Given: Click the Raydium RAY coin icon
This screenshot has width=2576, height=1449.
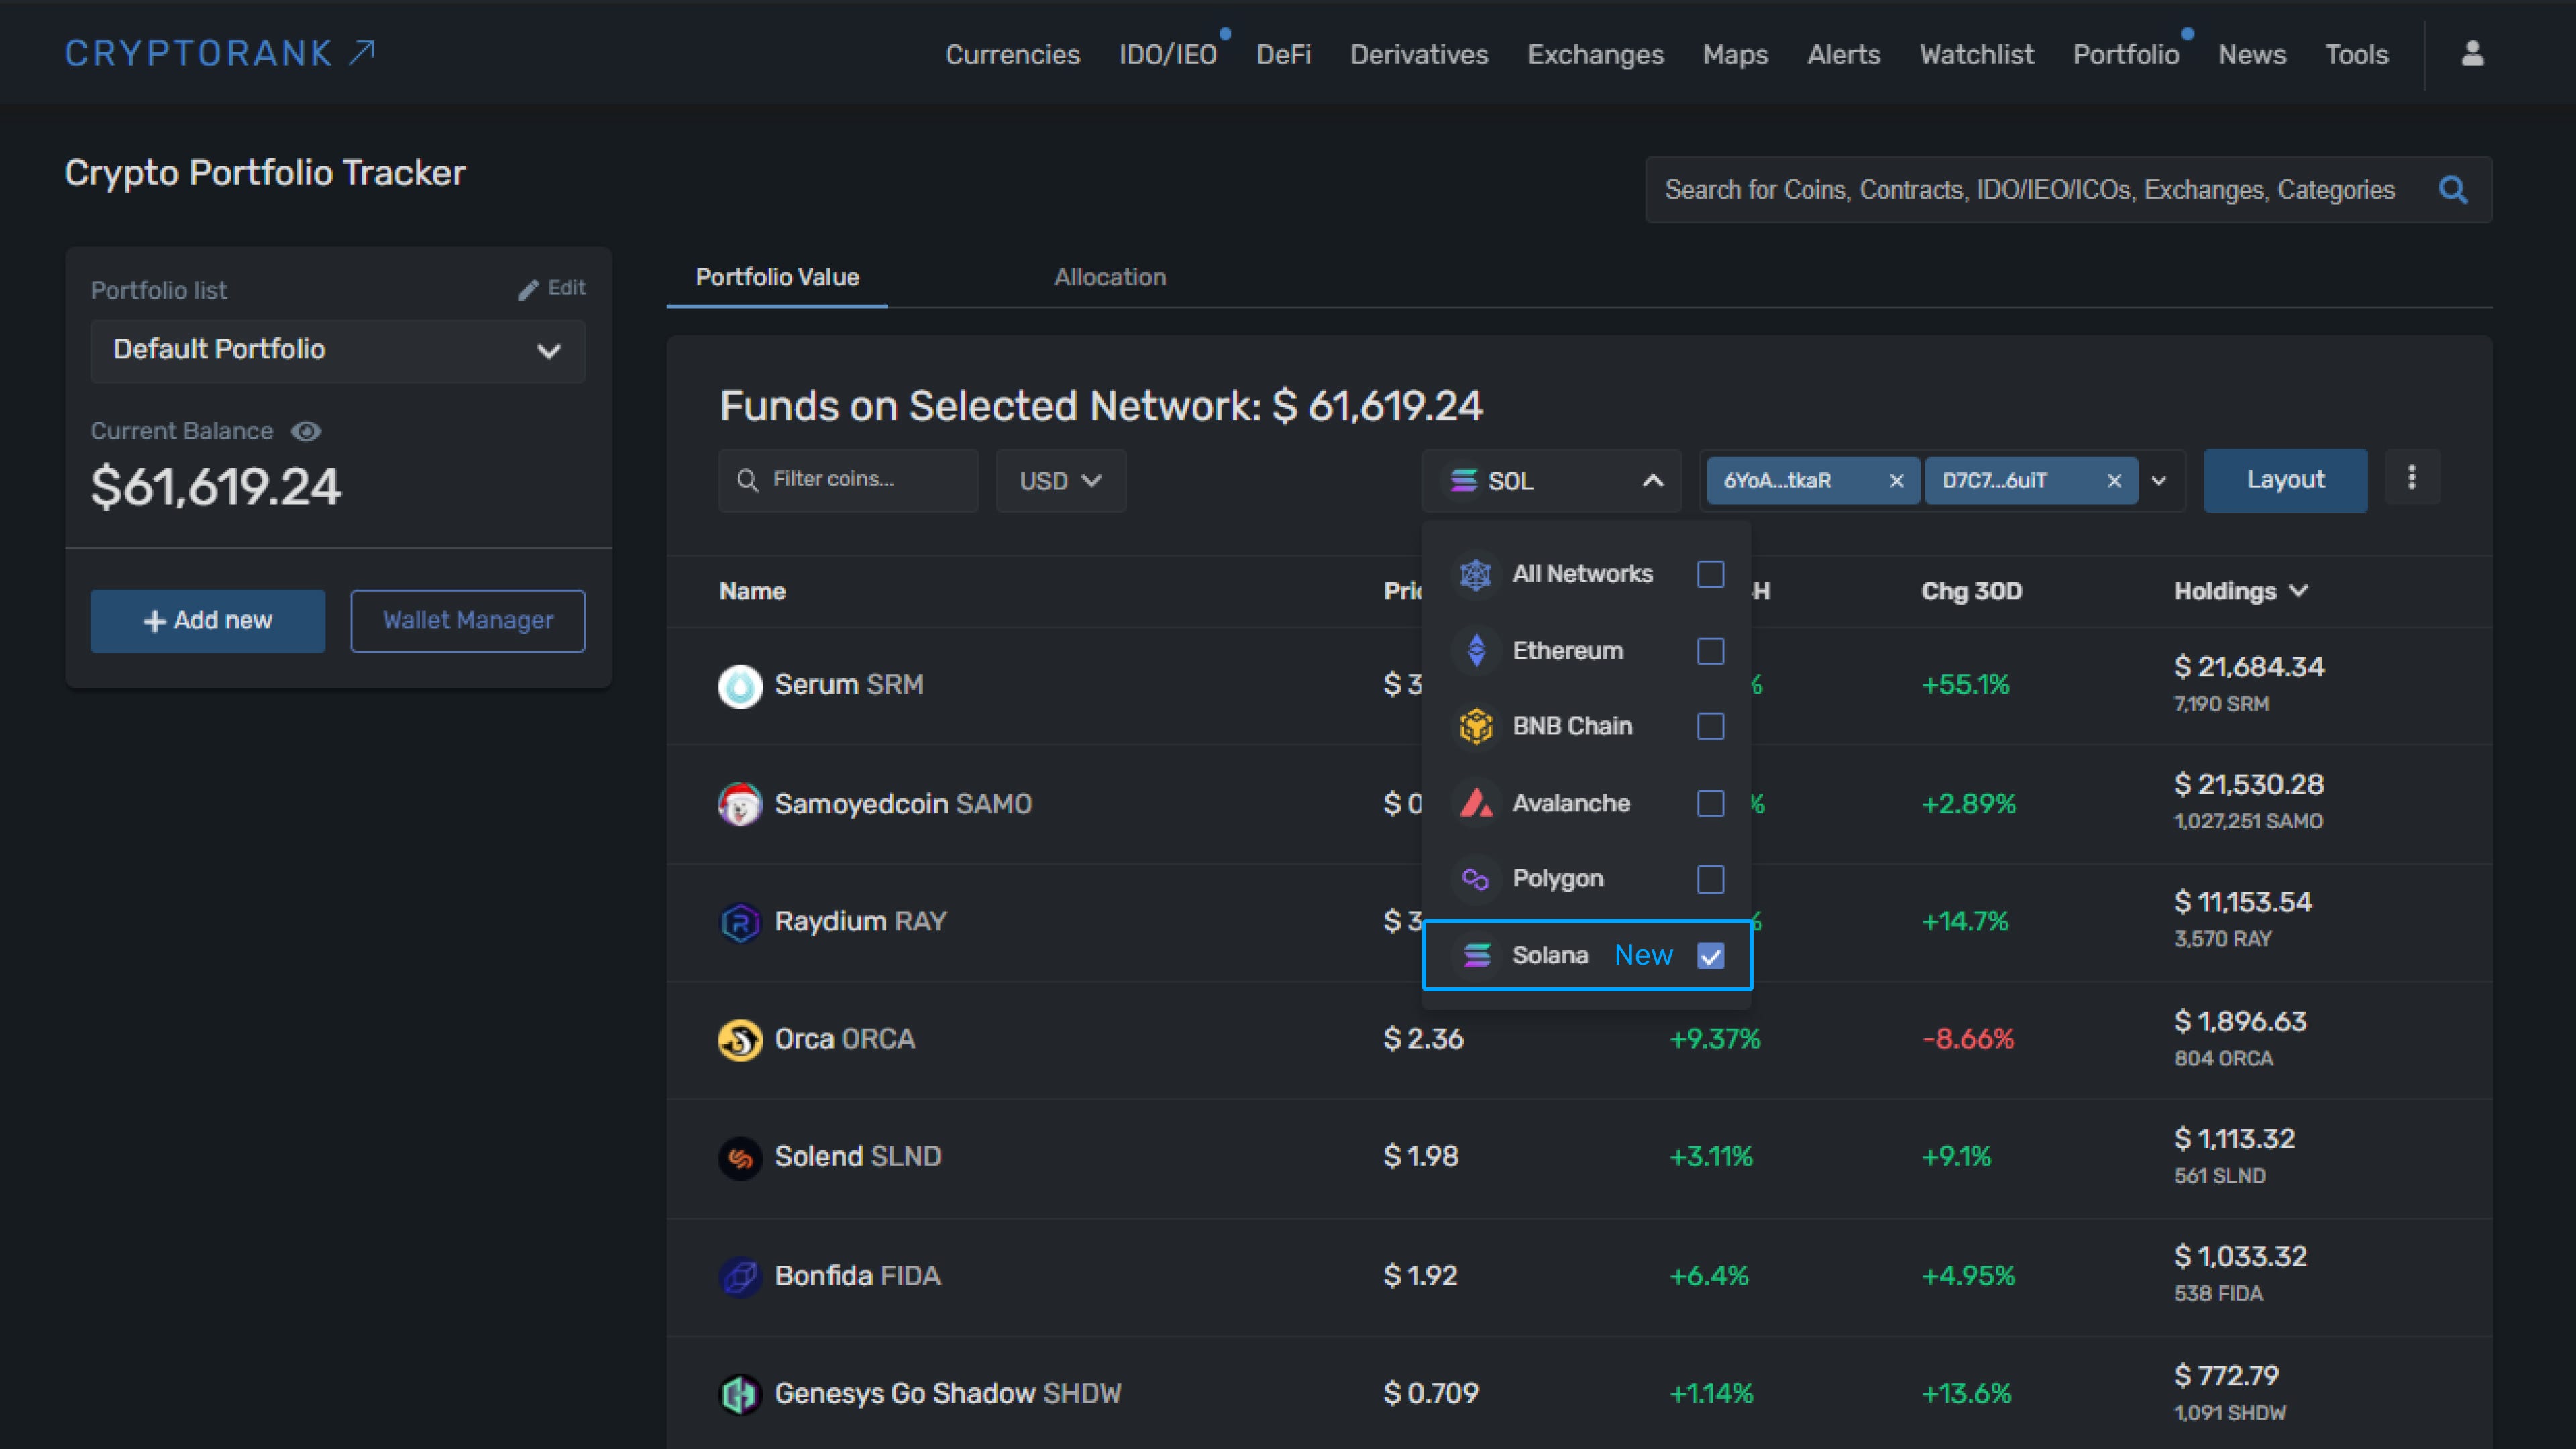Looking at the screenshot, I should 741,922.
